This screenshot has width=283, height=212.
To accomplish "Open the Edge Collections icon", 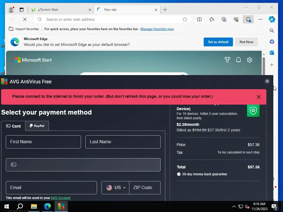I will (x=224, y=19).
